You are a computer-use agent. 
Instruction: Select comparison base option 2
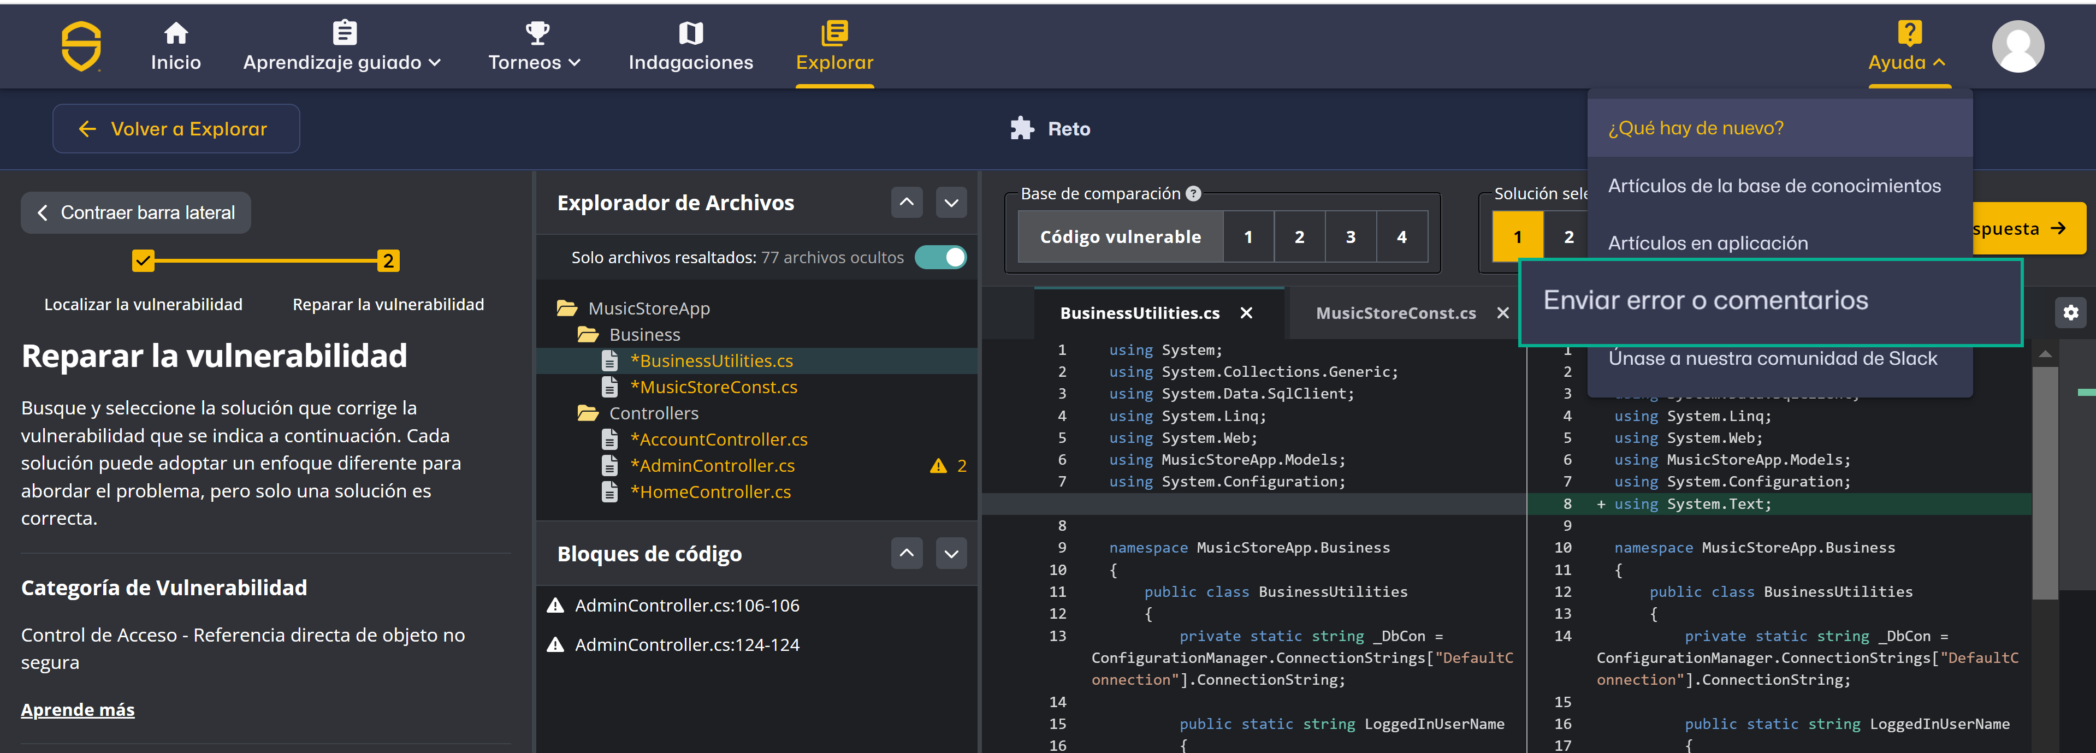pyautogui.click(x=1299, y=236)
